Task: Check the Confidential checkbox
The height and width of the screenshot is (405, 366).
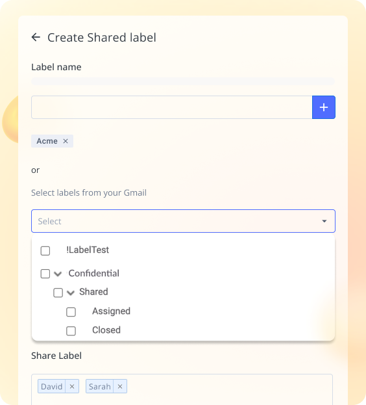Action: 45,274
